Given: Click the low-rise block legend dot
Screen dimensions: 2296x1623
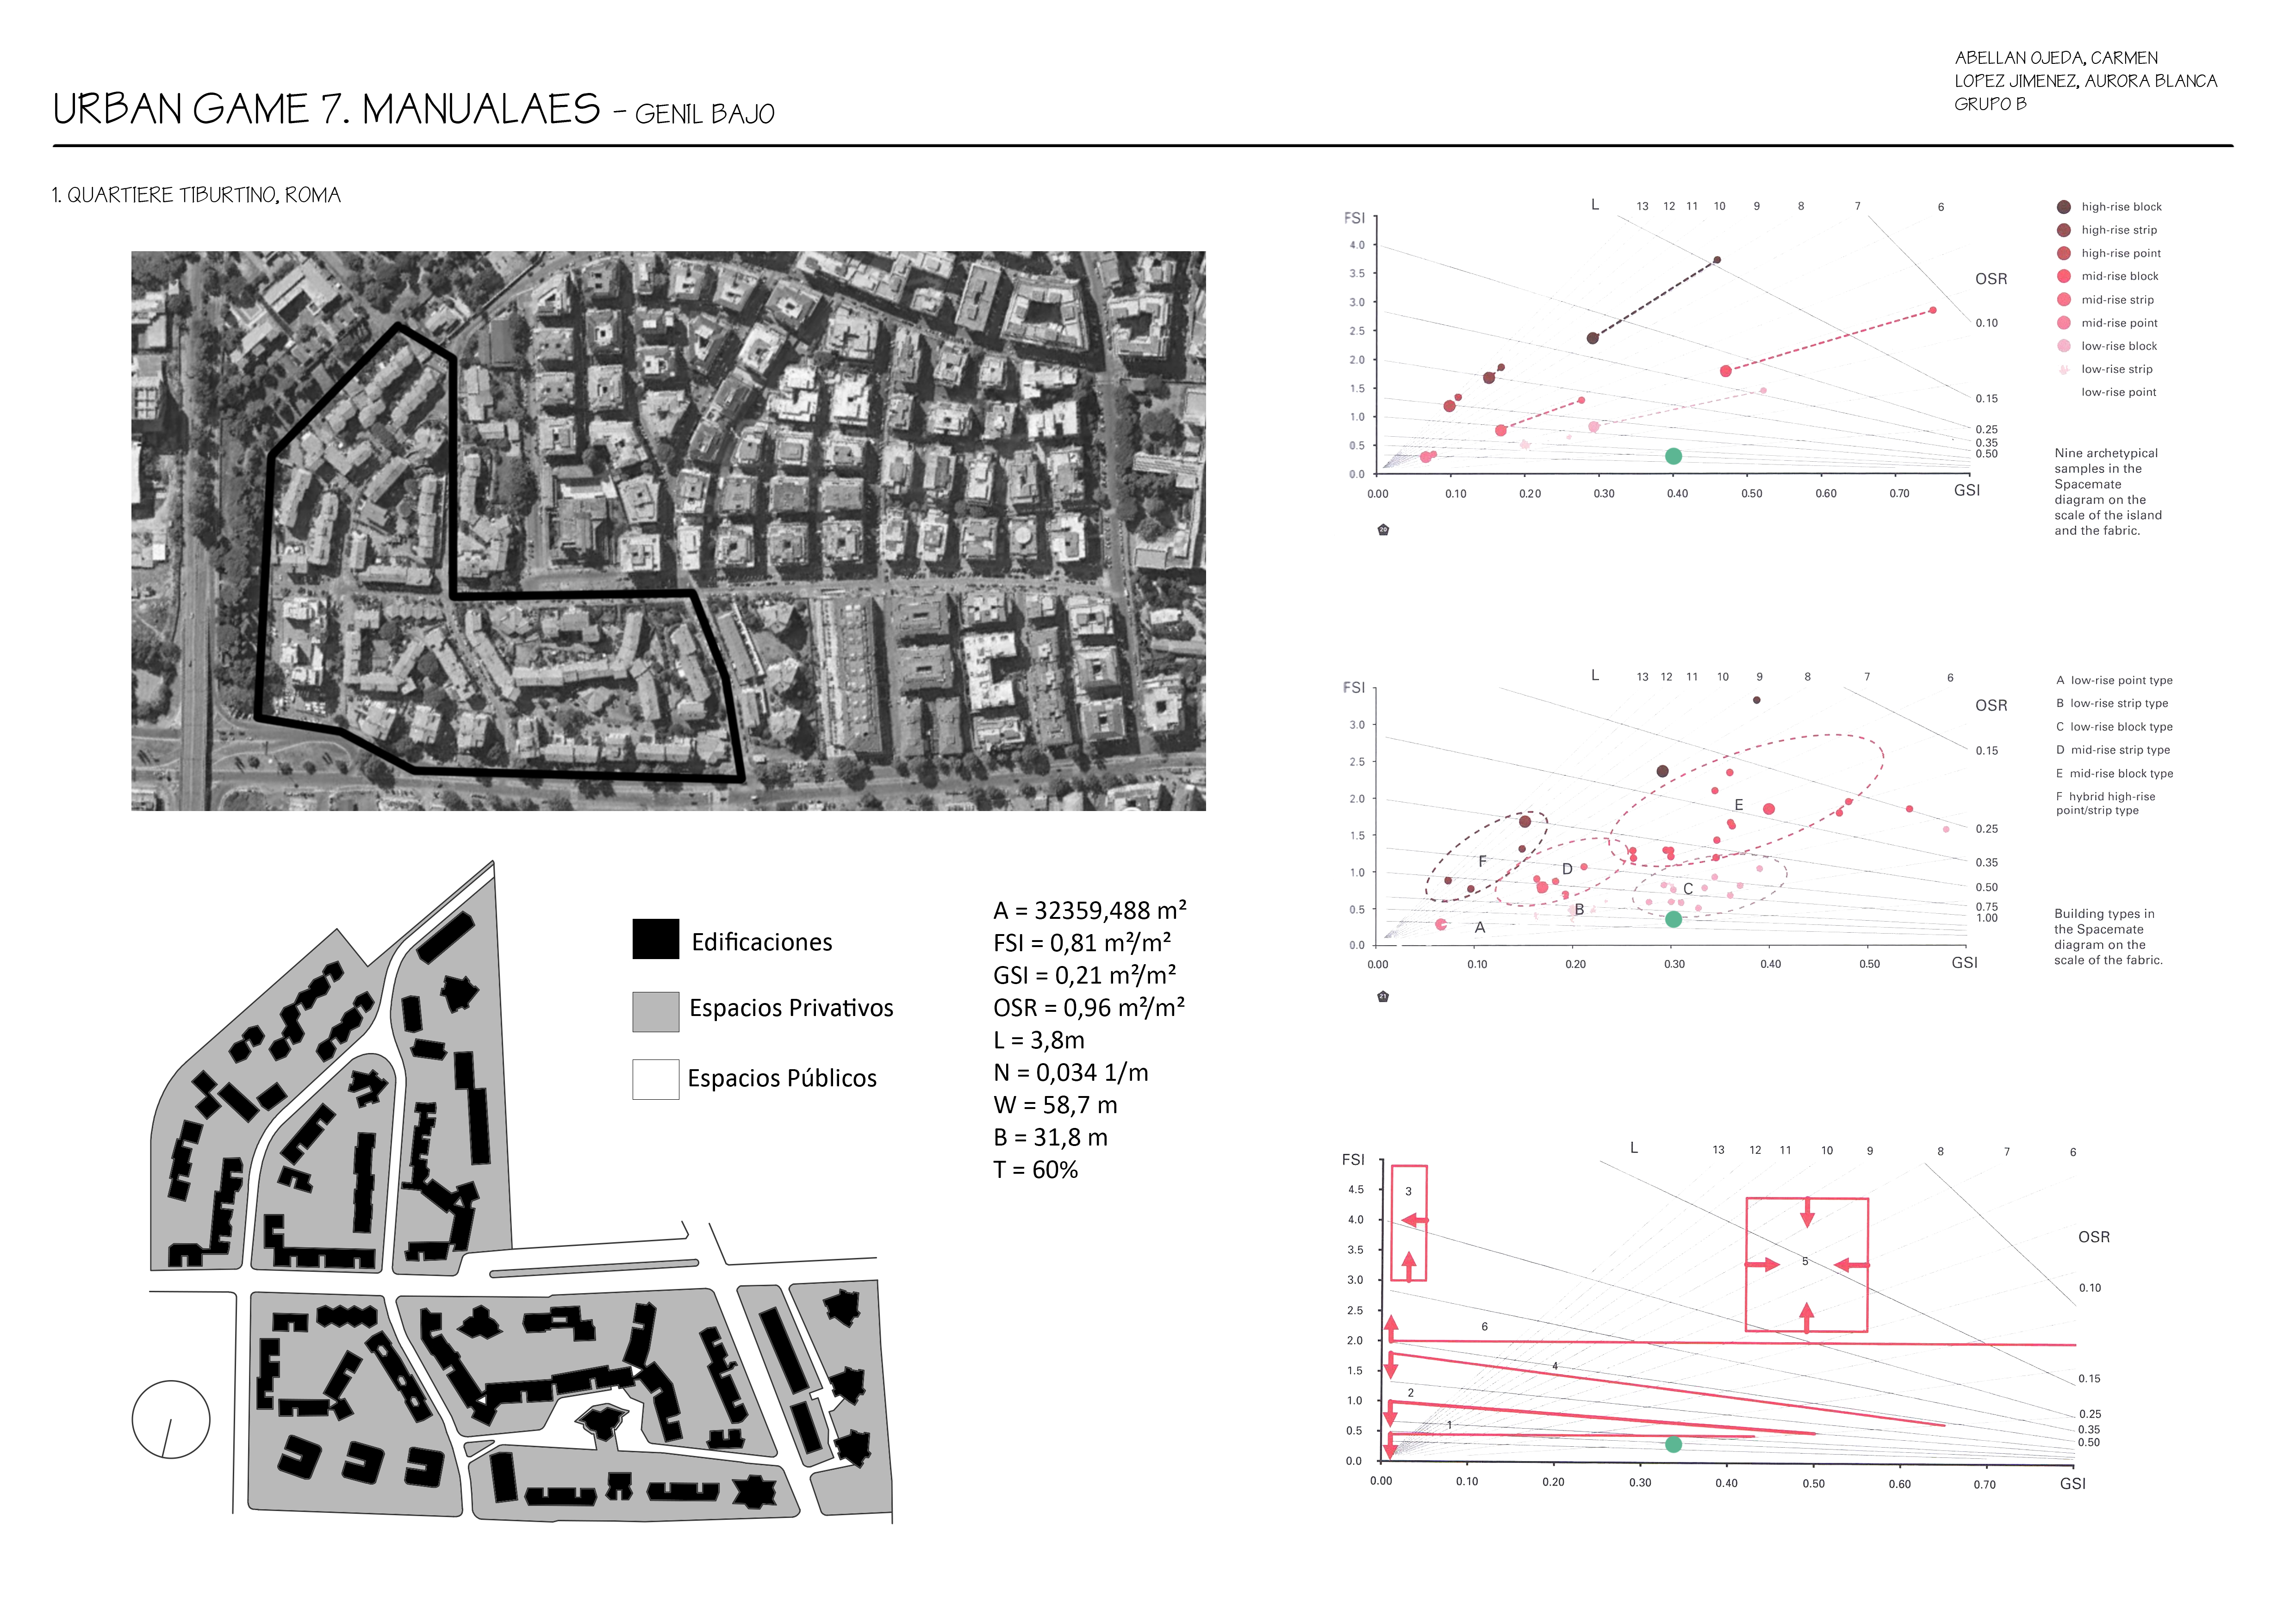Looking at the screenshot, I should 2063,346.
